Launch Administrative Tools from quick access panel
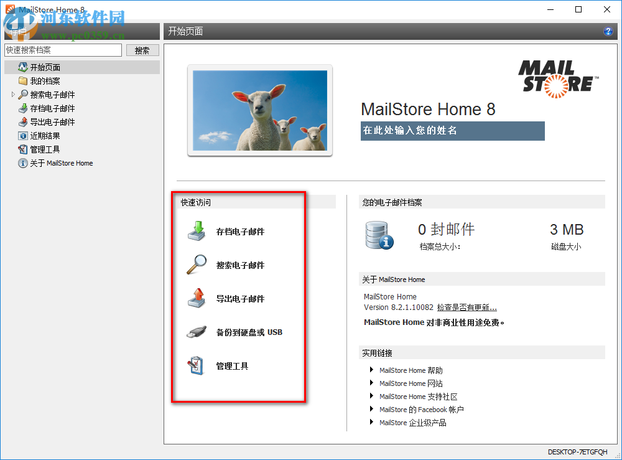622x460 pixels. tap(197, 365)
